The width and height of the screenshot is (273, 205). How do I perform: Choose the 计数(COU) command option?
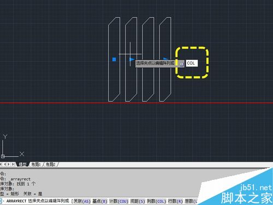pos(118,201)
